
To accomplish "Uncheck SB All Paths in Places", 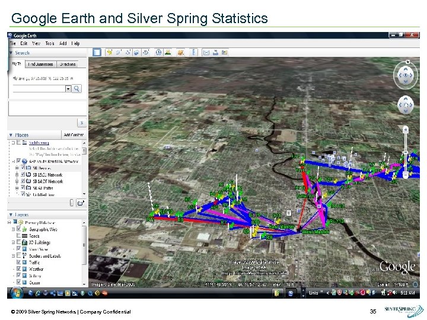I will (x=23, y=188).
